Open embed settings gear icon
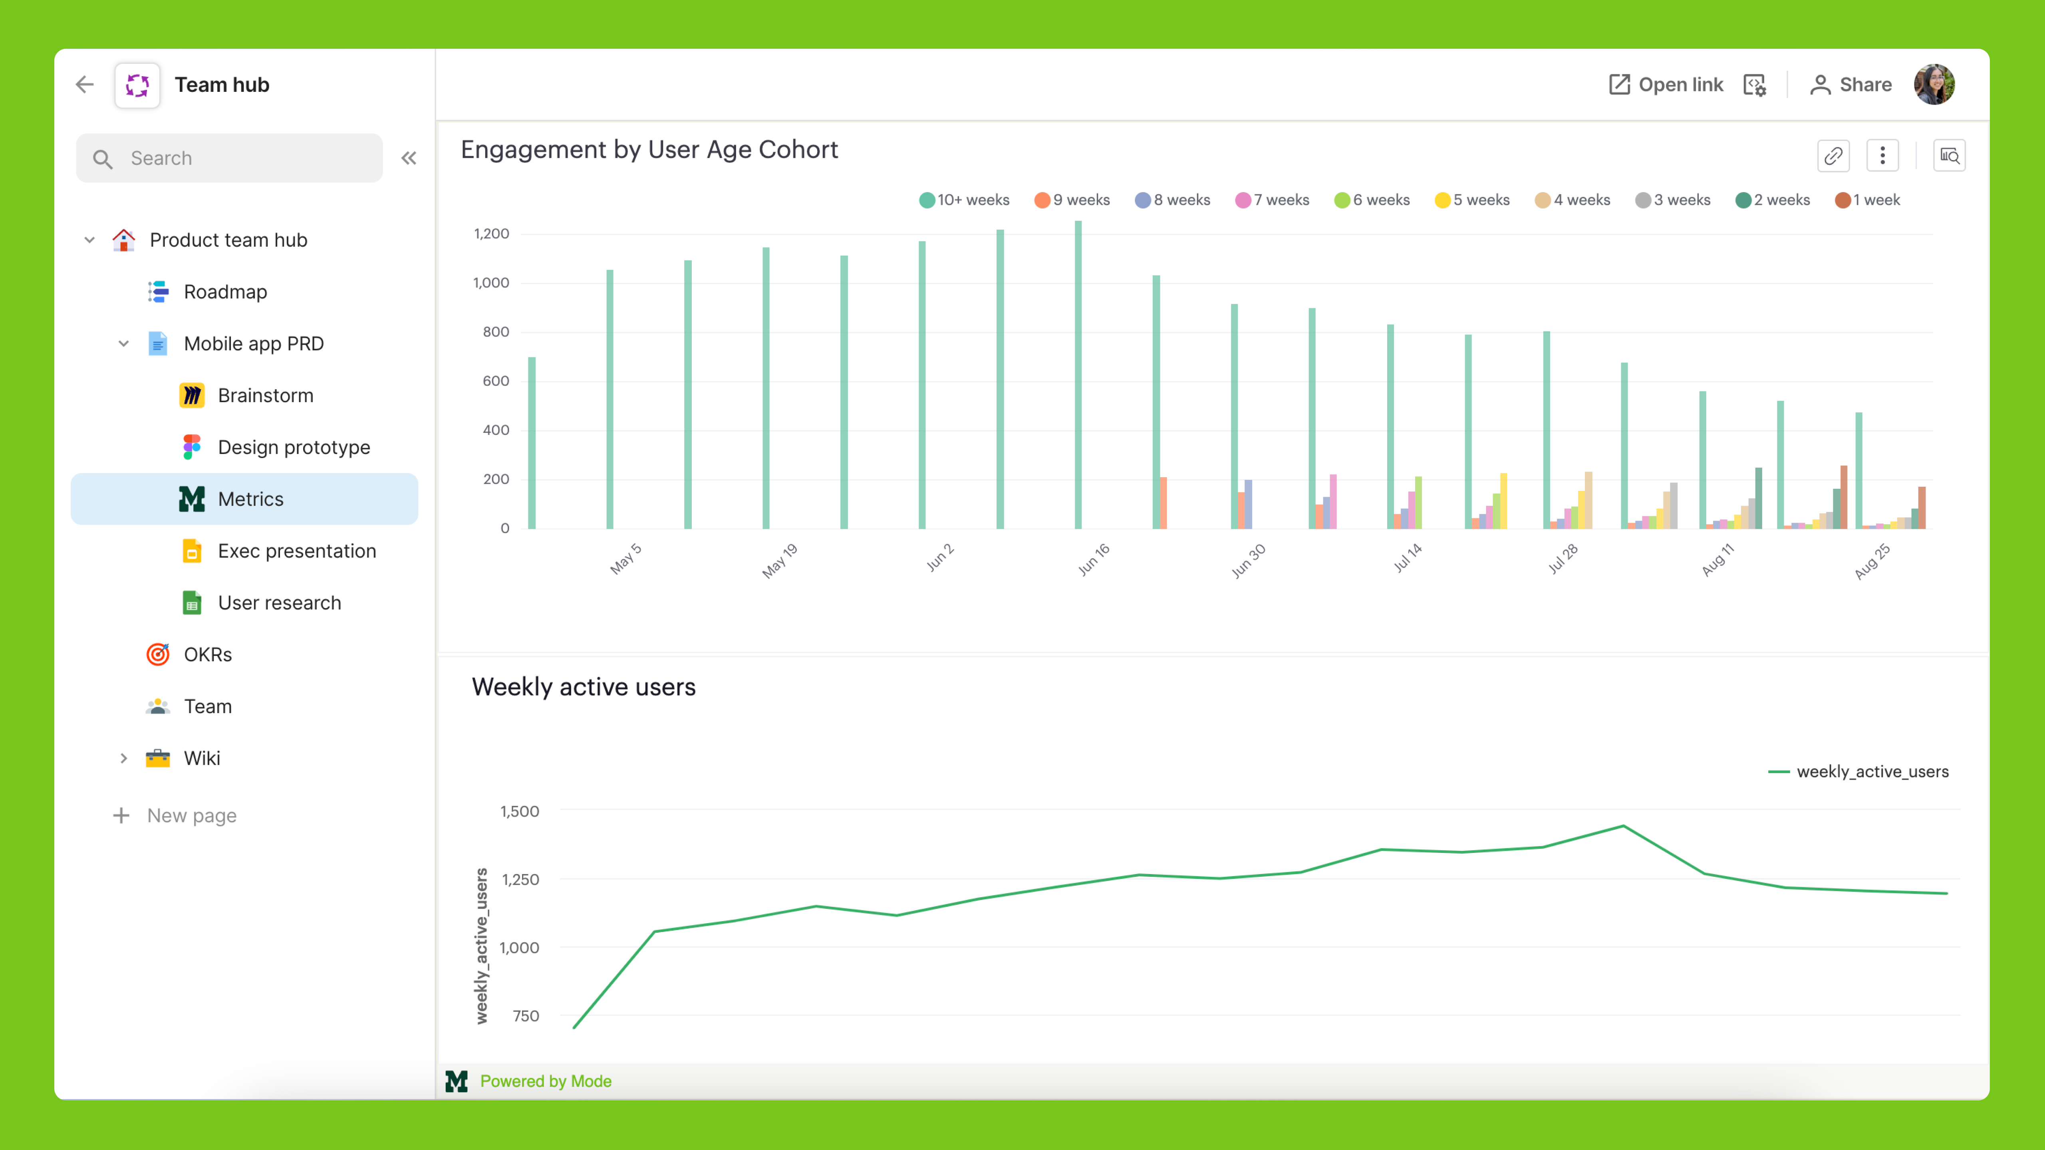 pos(1755,85)
